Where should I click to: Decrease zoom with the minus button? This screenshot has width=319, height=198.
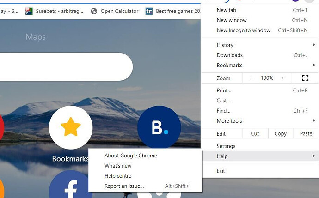[x=251, y=78]
